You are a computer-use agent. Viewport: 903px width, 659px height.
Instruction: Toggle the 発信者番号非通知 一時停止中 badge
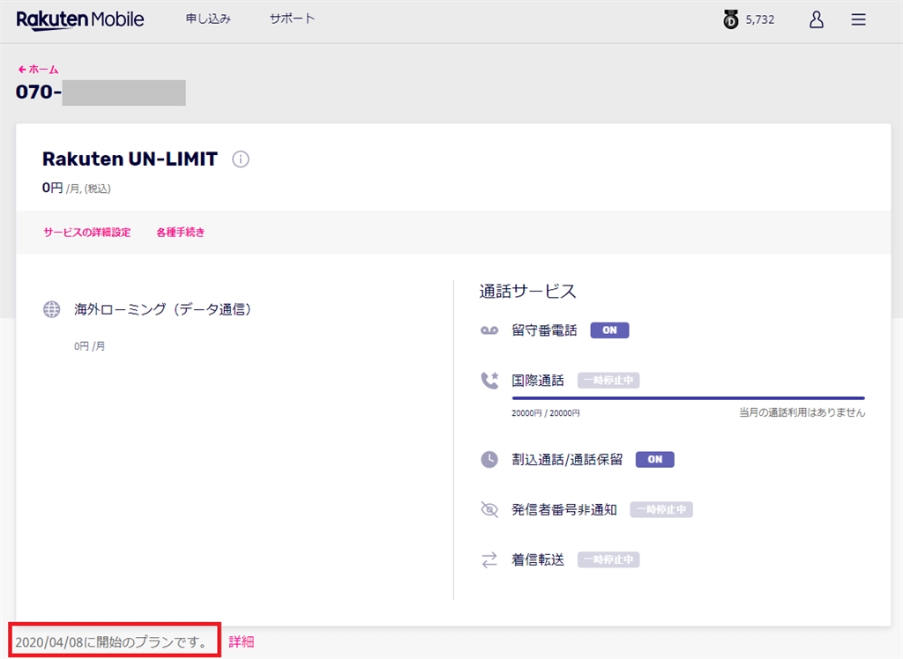(x=661, y=509)
